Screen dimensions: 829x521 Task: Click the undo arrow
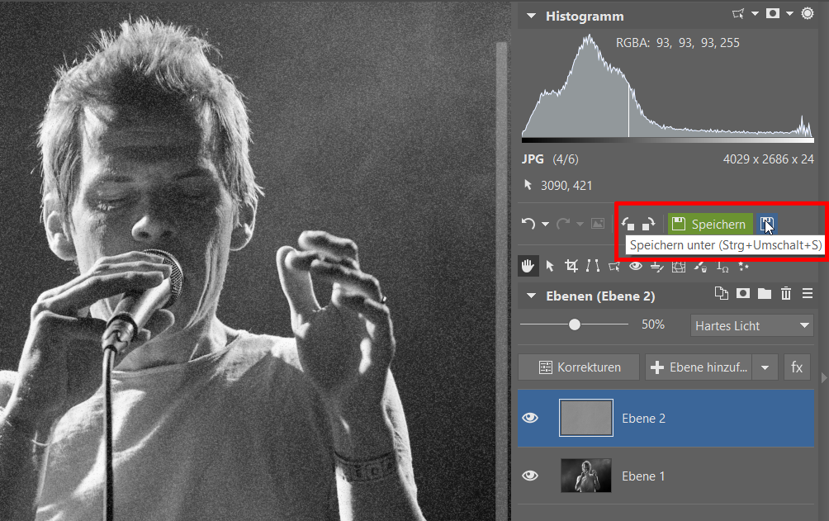point(528,224)
